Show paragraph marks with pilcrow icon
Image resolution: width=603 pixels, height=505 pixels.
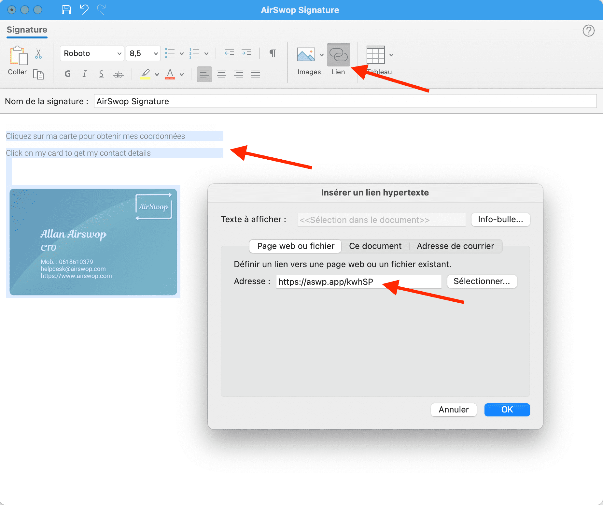(273, 53)
